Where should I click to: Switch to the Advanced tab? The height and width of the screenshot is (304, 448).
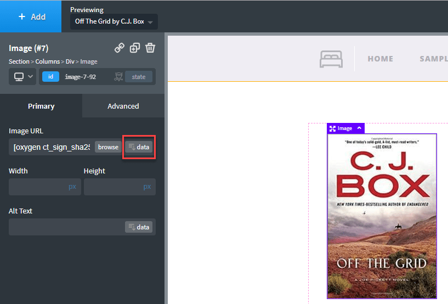[123, 106]
